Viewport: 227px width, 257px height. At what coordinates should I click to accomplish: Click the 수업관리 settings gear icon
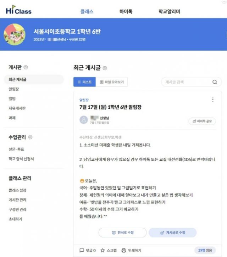(x=31, y=137)
